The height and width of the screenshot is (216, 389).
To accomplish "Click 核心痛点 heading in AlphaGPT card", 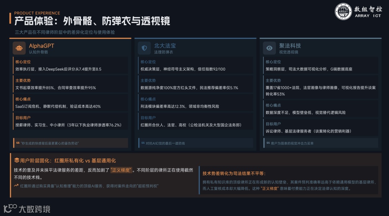I will pyautogui.click(x=23, y=99).
